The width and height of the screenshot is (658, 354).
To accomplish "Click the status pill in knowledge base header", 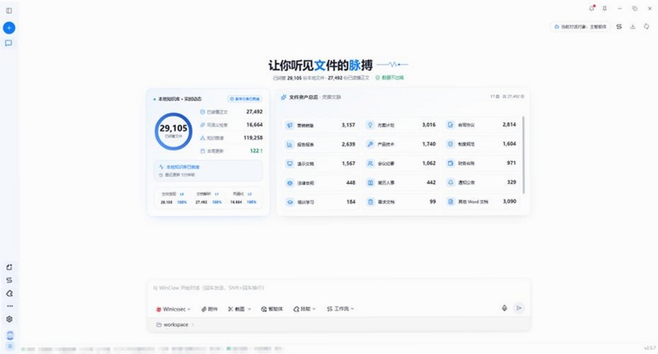I will [244, 99].
